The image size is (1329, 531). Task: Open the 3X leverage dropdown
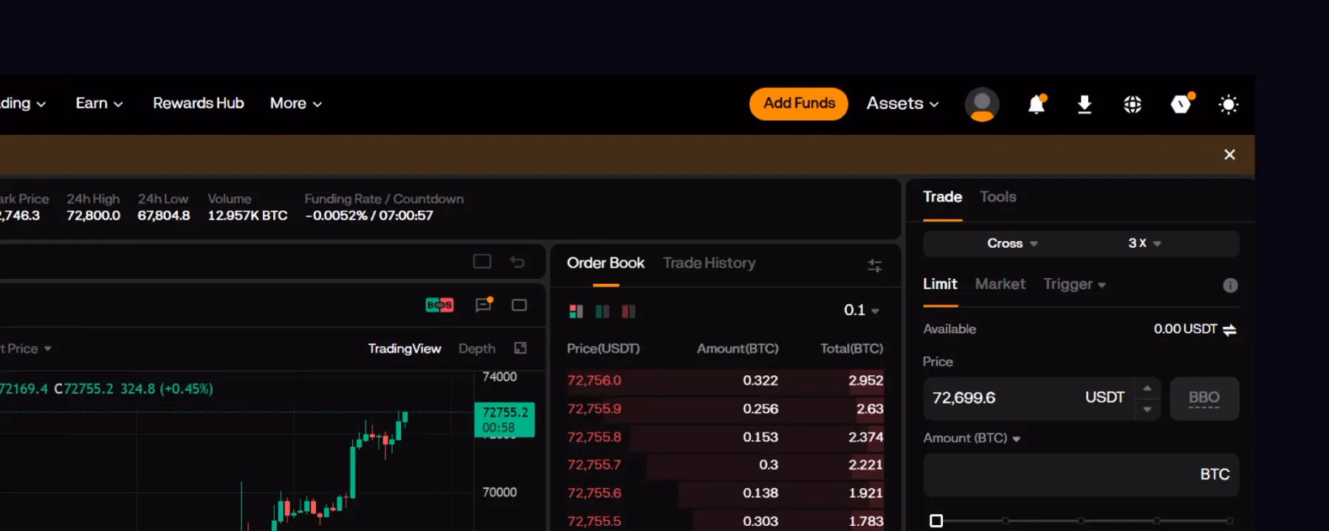pyautogui.click(x=1144, y=243)
